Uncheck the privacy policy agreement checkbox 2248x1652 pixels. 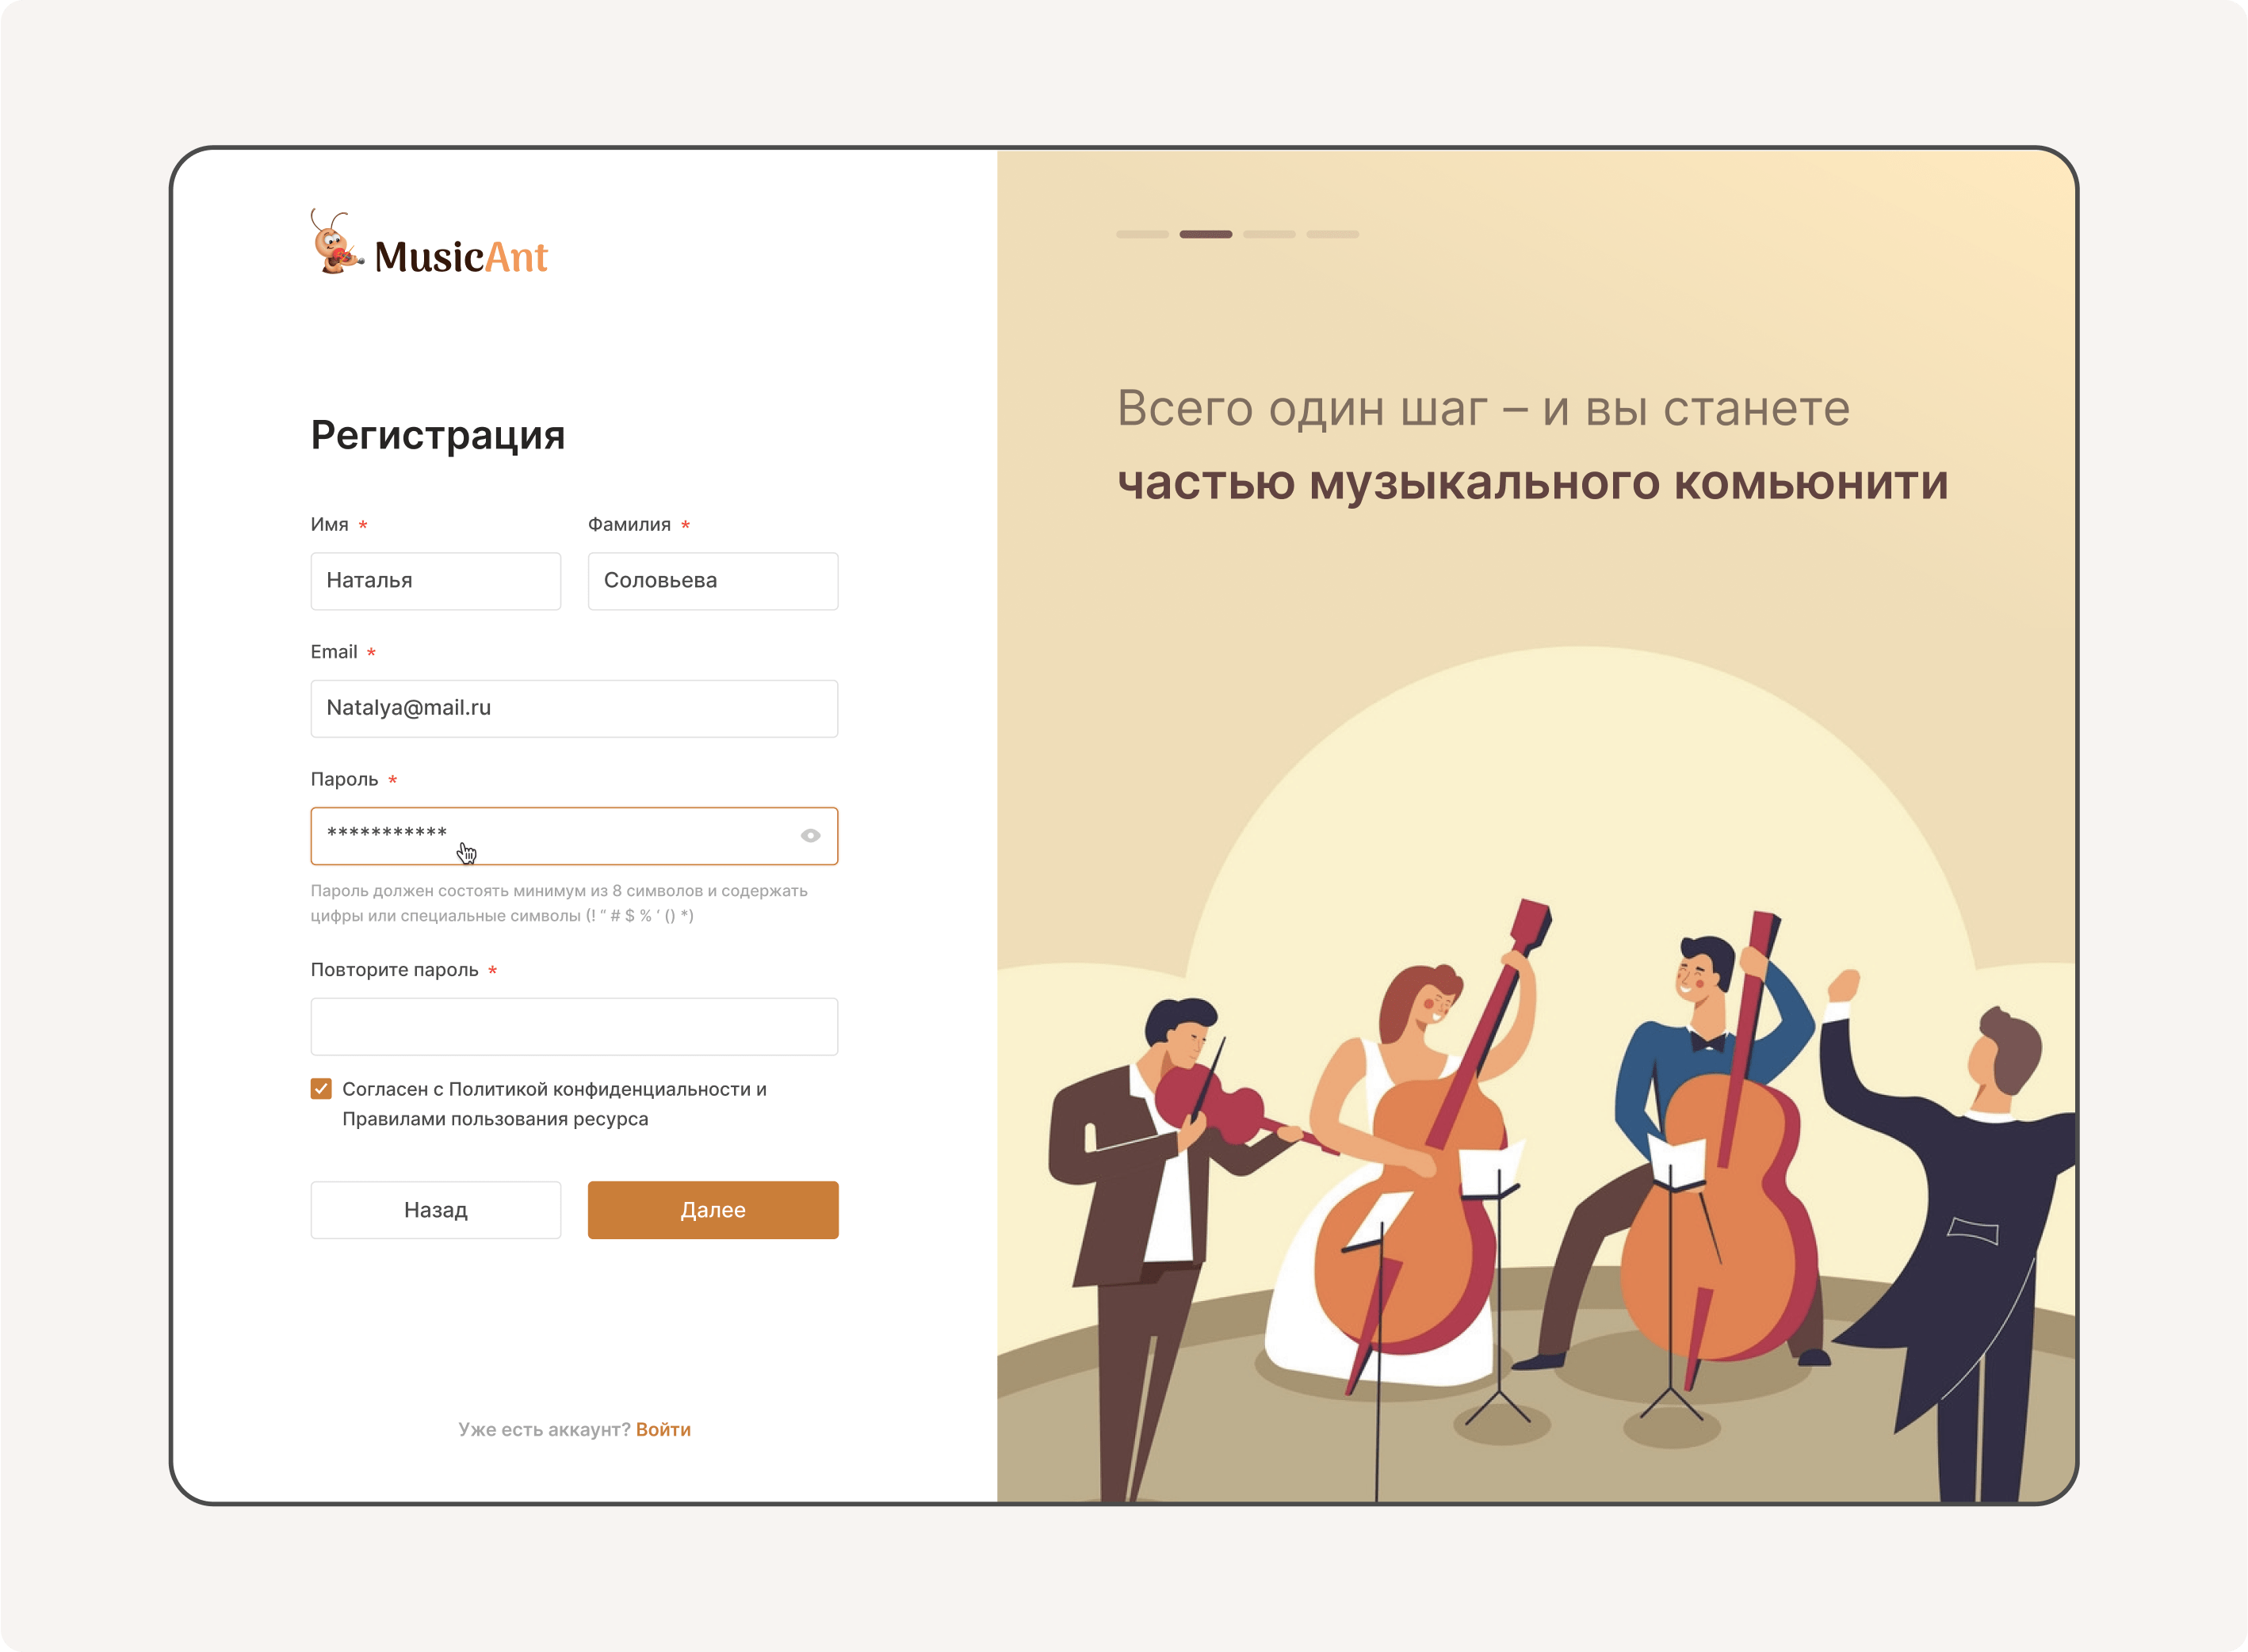321,1089
